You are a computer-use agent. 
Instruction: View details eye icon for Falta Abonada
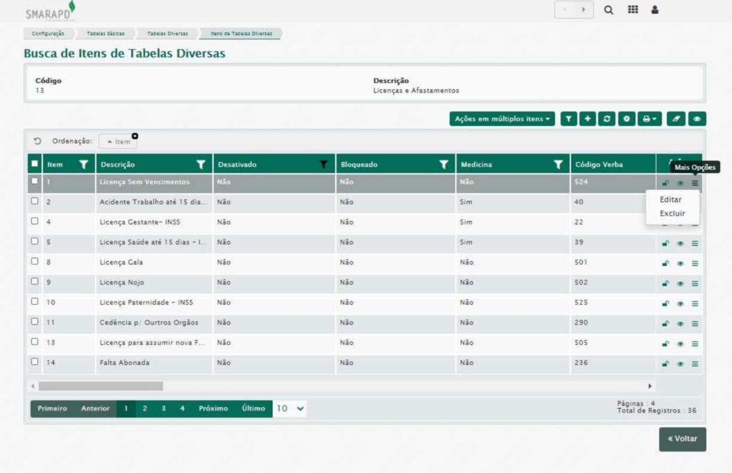tap(680, 364)
